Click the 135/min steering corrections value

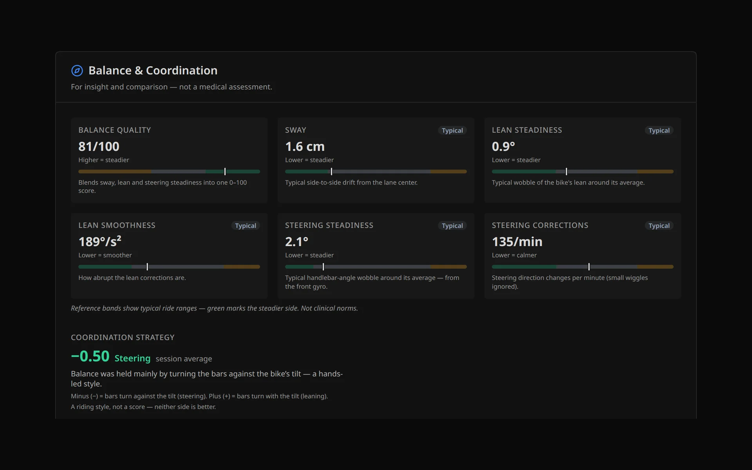click(517, 242)
